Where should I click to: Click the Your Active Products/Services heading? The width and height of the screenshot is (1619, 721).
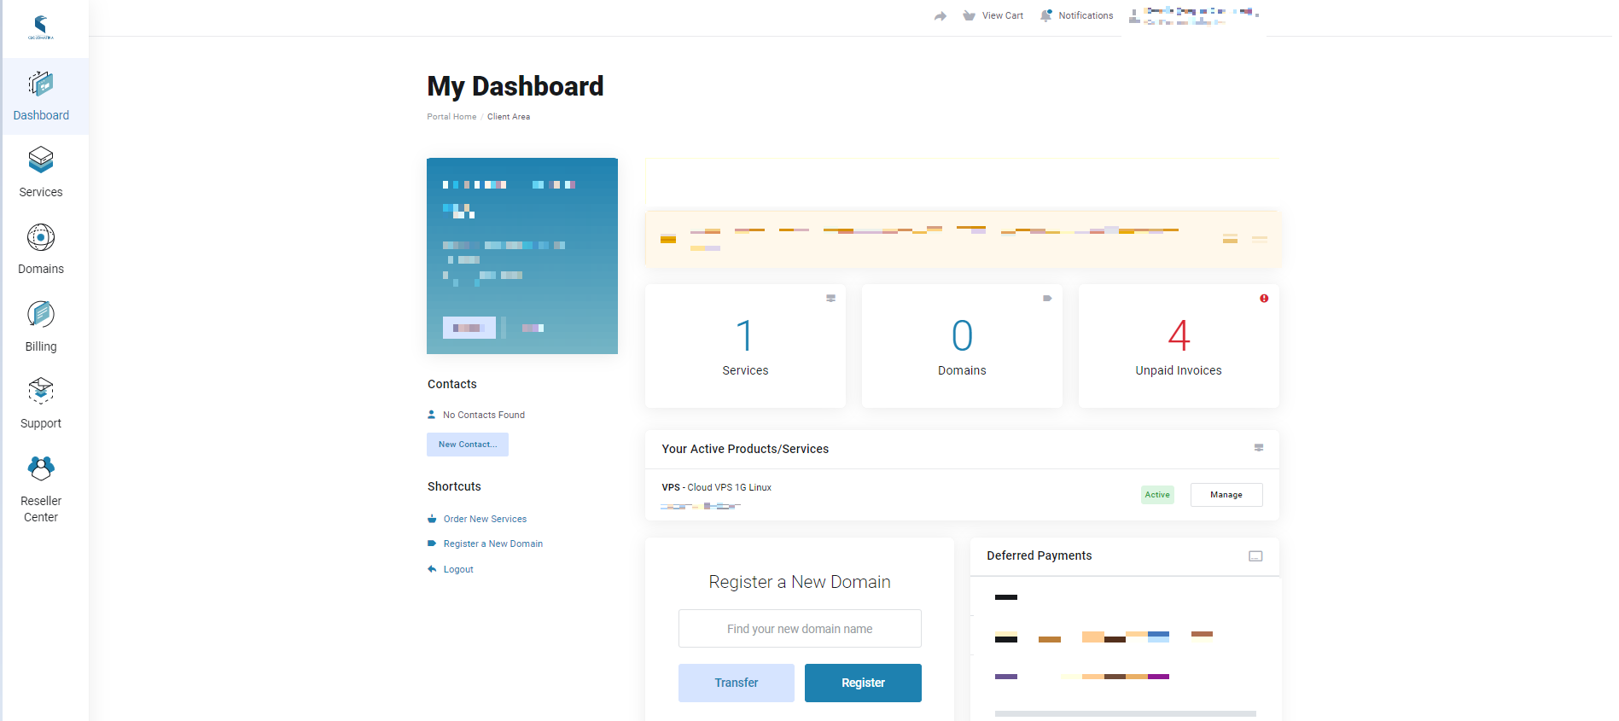tap(745, 449)
